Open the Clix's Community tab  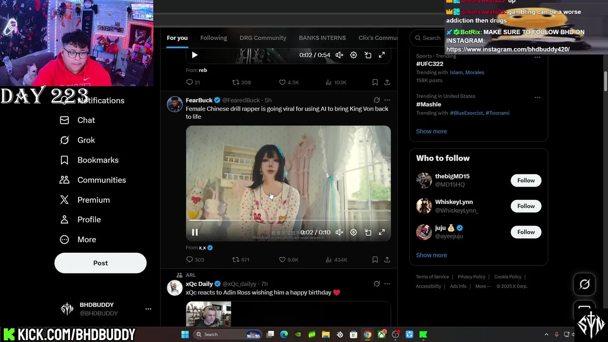[378, 38]
